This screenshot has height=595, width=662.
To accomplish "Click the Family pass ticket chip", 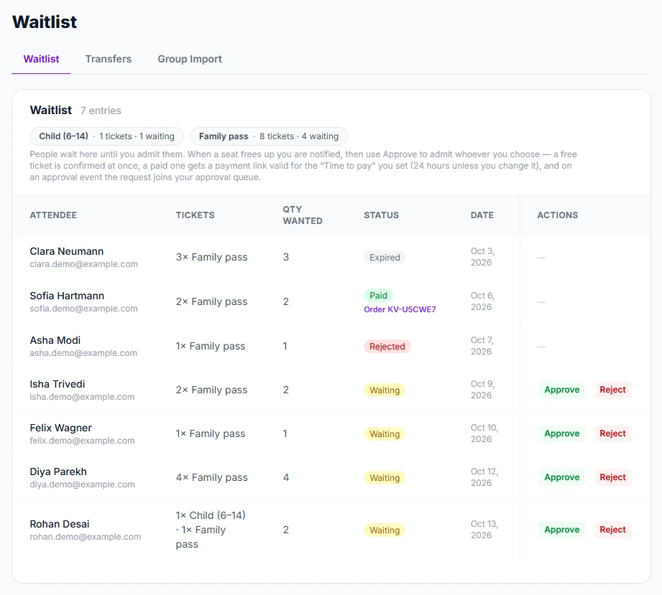I will tap(269, 136).
